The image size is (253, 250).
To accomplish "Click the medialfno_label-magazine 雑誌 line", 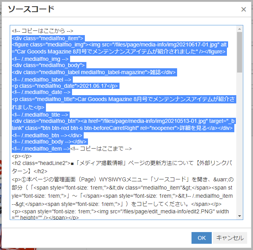I will [93, 72].
